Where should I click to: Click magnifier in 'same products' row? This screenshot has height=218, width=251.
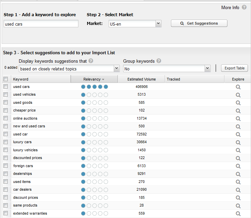click(x=238, y=206)
